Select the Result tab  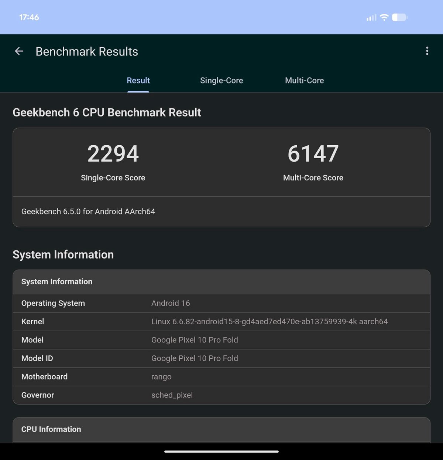pyautogui.click(x=138, y=80)
